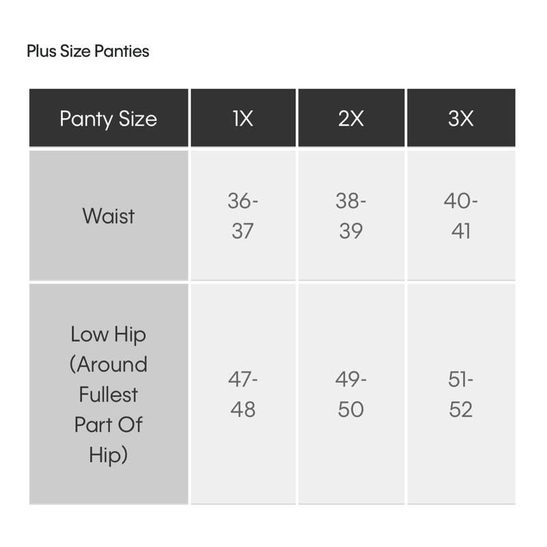Click the number 52 under 3X
The image size is (547, 547).
(460, 409)
